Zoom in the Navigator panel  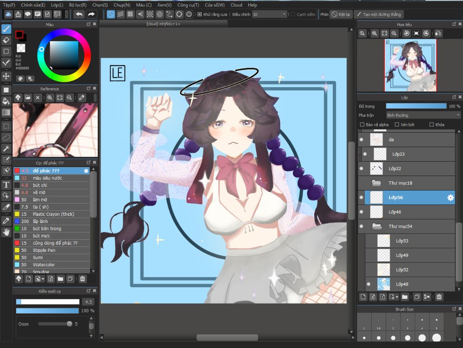point(374,33)
